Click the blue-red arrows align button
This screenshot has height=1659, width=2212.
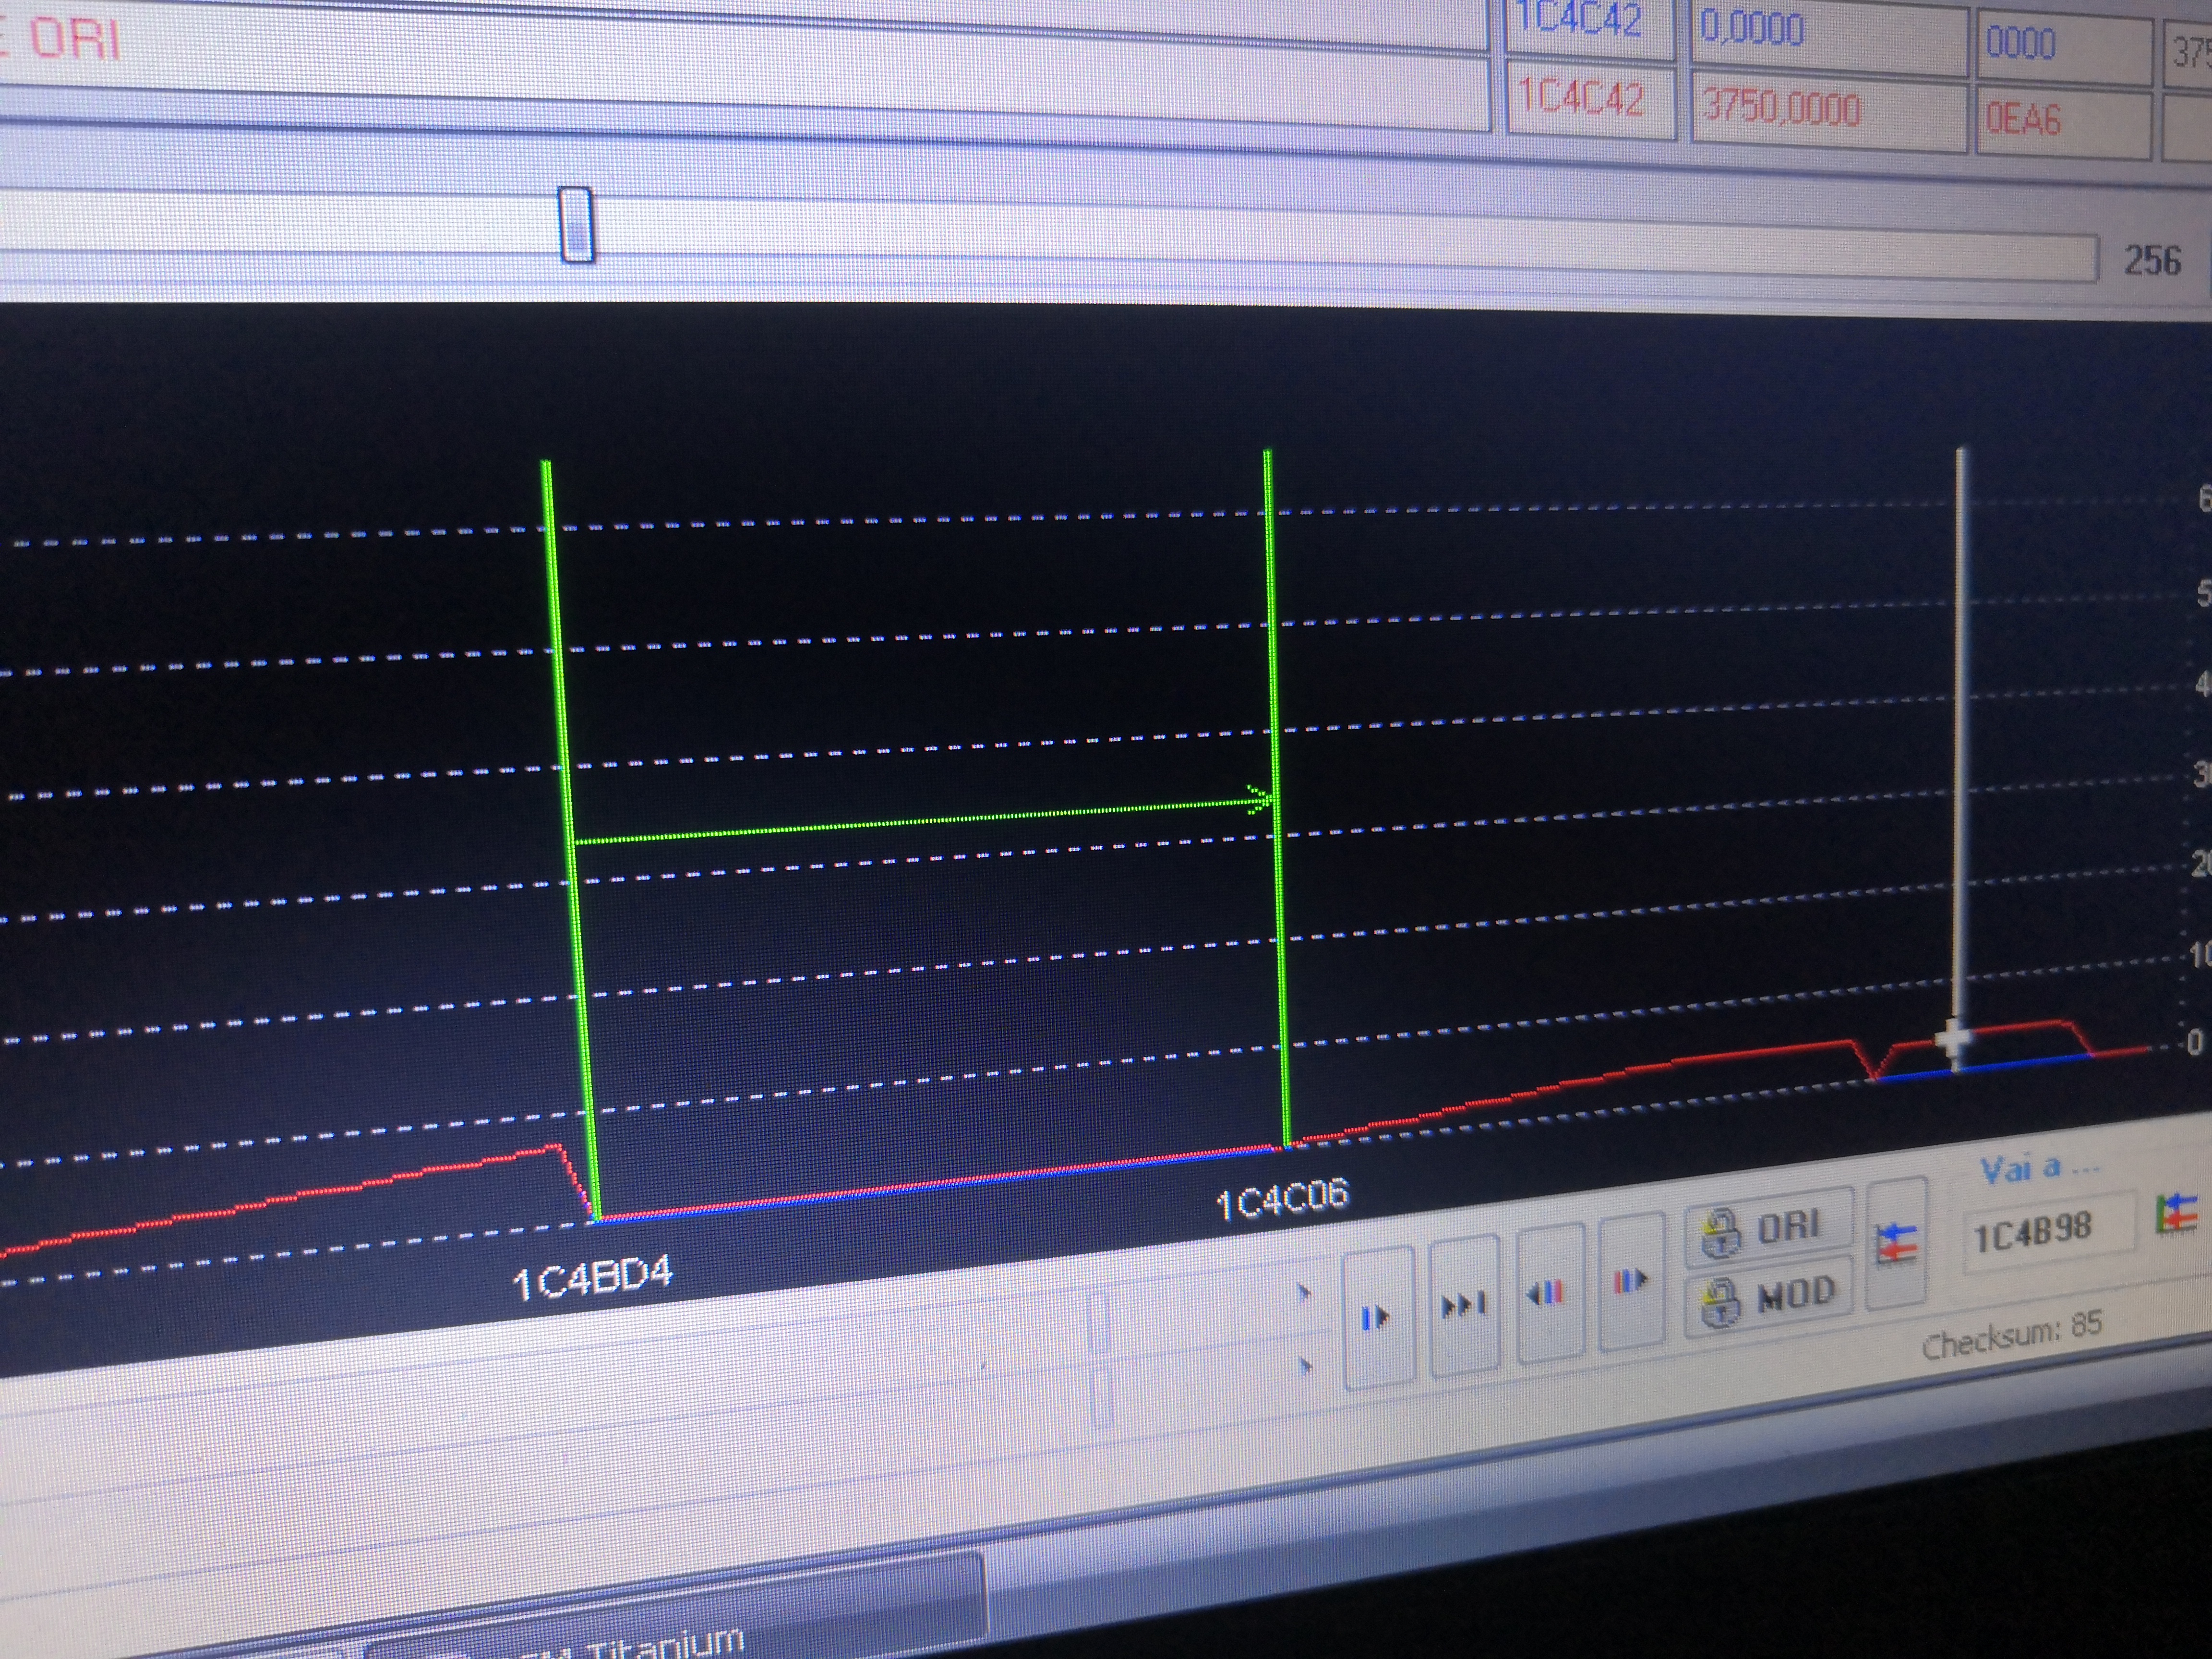click(x=1896, y=1244)
